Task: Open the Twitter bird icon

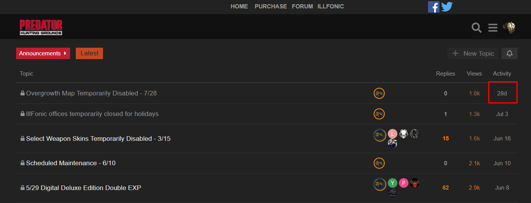Action: point(447,7)
